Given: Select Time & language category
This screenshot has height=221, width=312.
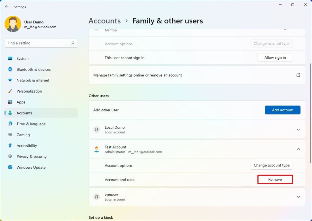Looking at the screenshot, I should pos(31,124).
